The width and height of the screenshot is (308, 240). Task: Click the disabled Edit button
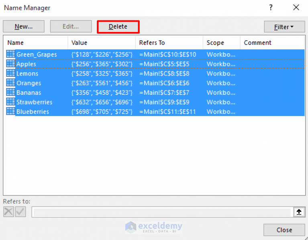point(71,26)
